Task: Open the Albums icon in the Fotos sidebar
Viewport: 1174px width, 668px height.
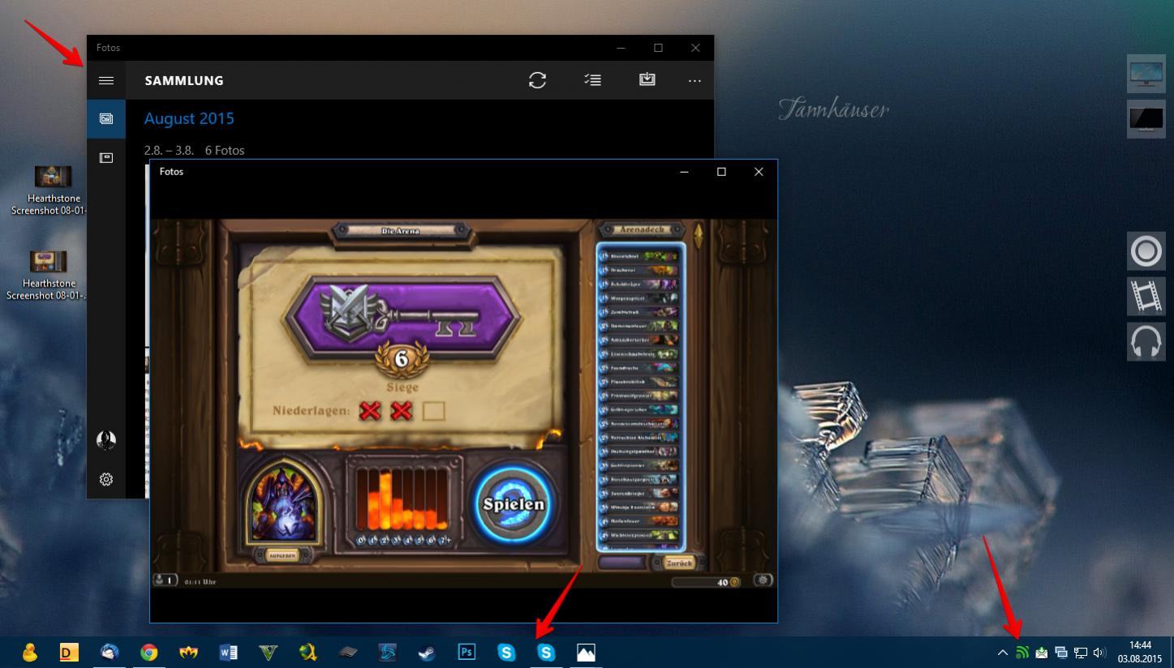Action: click(106, 157)
